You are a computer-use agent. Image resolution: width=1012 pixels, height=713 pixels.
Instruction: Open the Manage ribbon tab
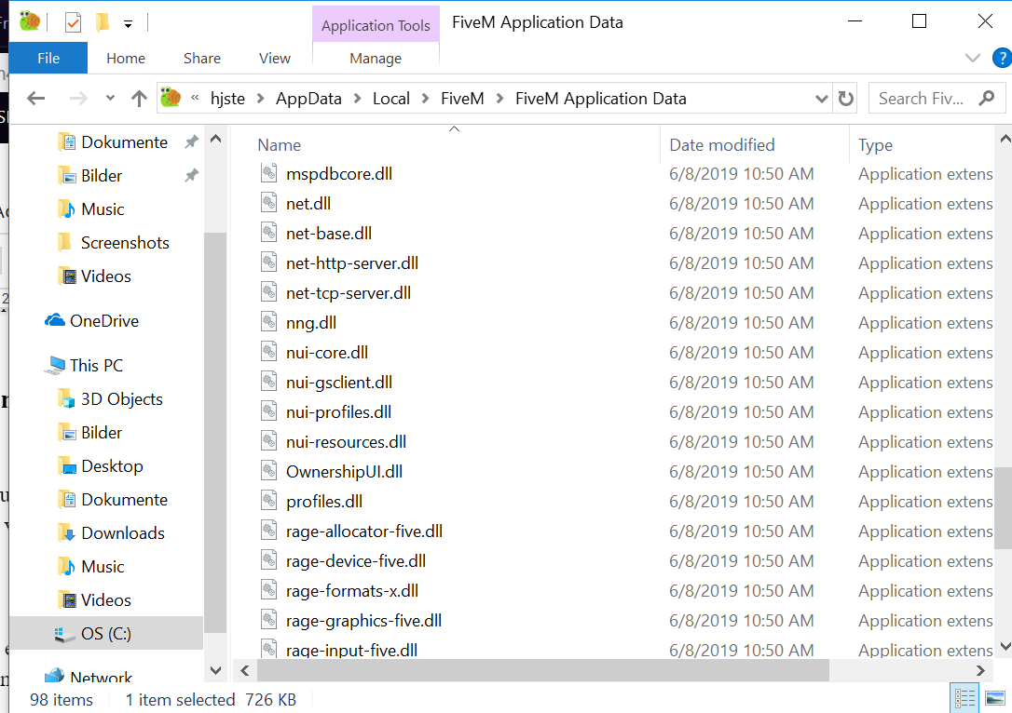click(x=376, y=59)
